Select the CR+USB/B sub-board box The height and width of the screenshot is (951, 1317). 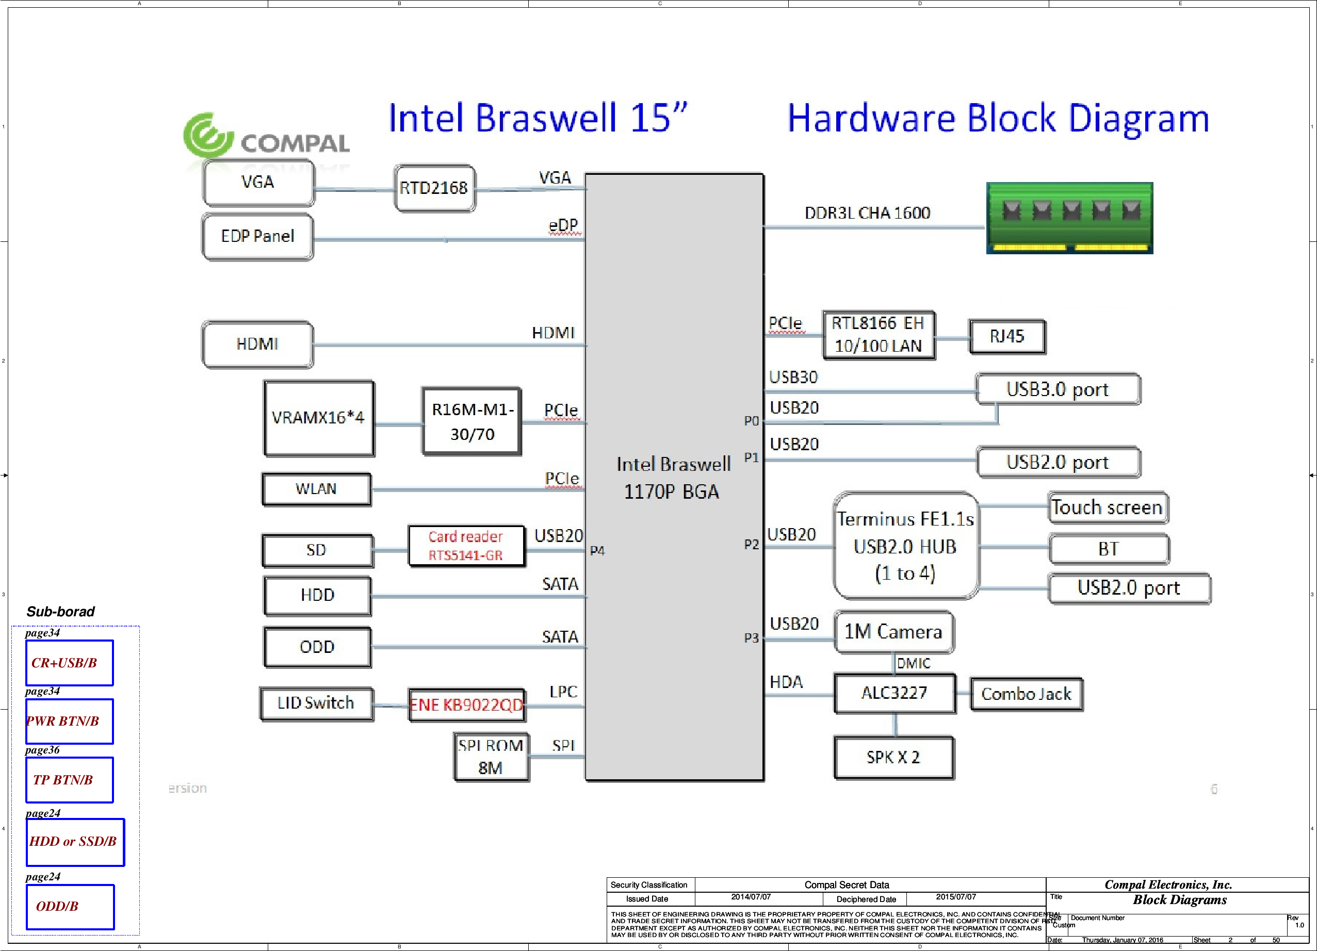pyautogui.click(x=69, y=662)
